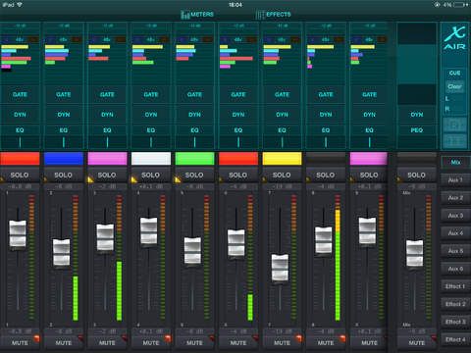Image resolution: width=471 pixels, height=353 pixels.
Task: Solo channel 7
Action: (x=282, y=176)
